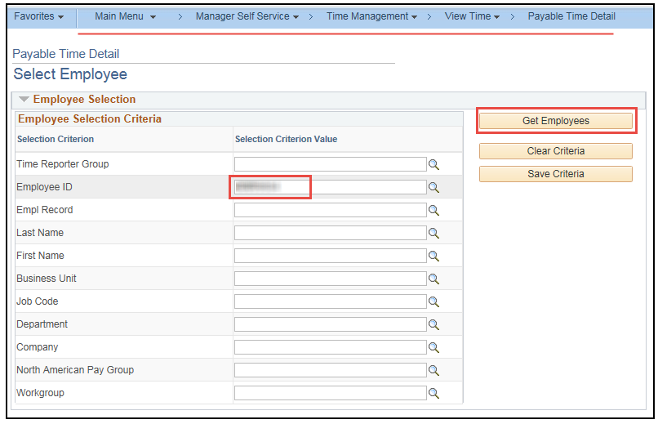Screen dimensions: 658x424
Task: Open lookup icon for Empl Record
Action: click(433, 210)
